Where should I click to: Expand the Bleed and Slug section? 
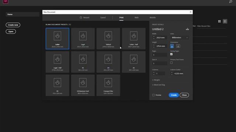pos(159,85)
